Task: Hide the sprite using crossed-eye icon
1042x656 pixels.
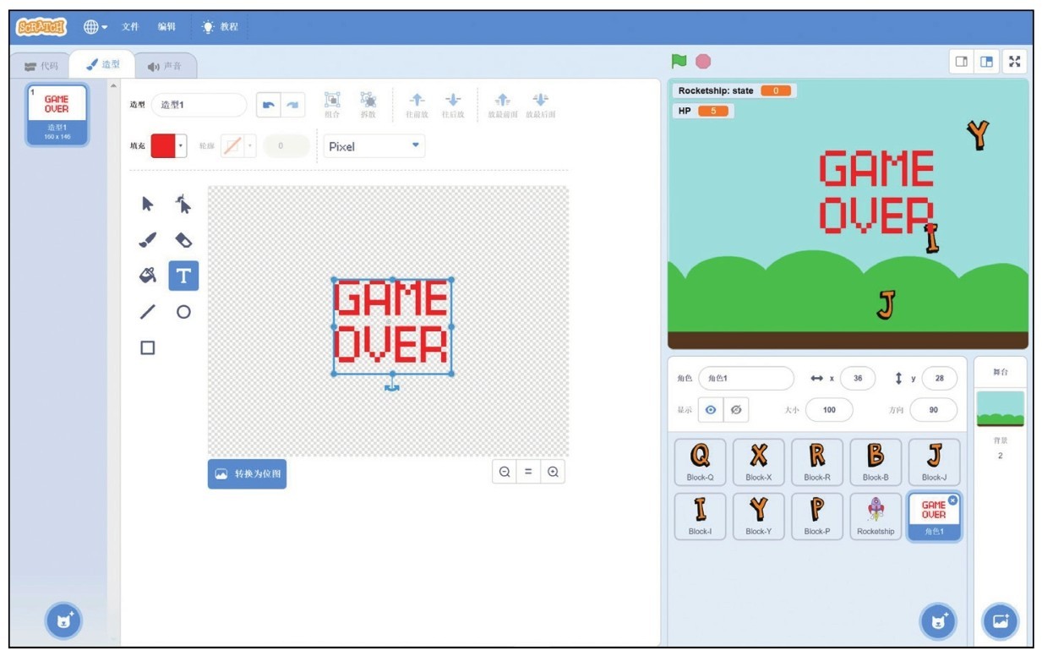Action: click(x=736, y=409)
